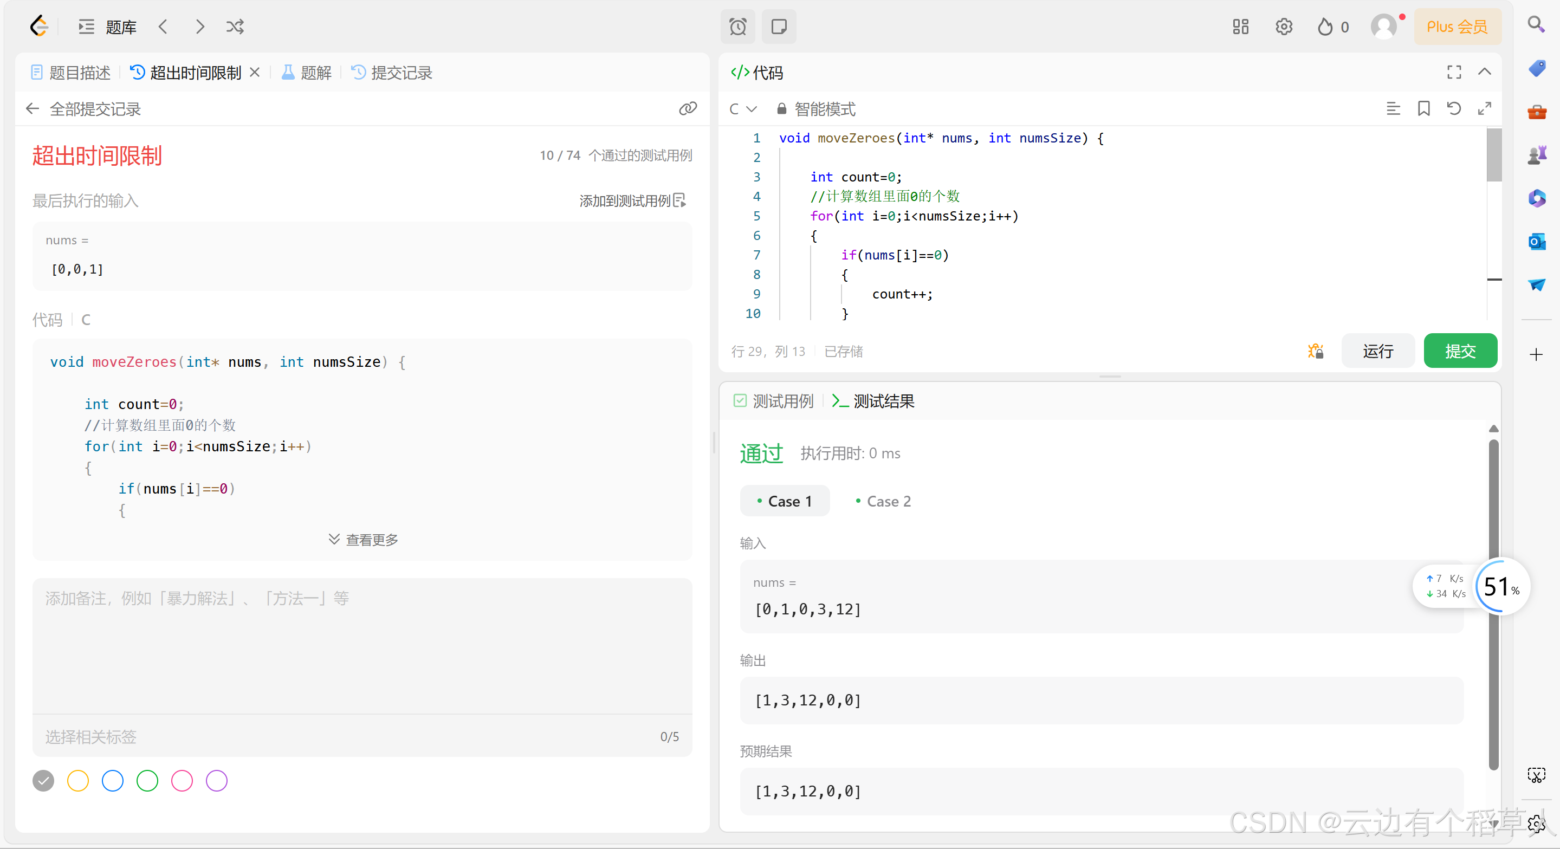The width and height of the screenshot is (1560, 849).
Task: Expand code with 查看更多
Action: pos(364,540)
